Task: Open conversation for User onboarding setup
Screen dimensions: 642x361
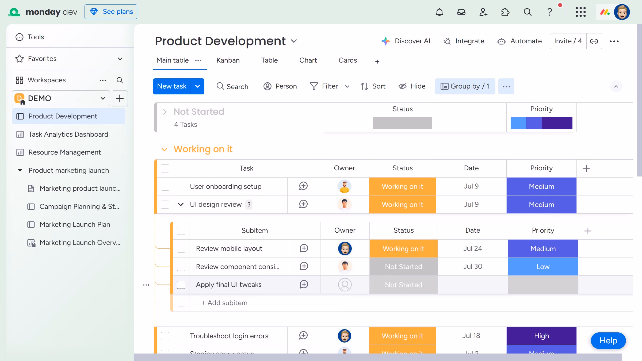Action: click(303, 186)
